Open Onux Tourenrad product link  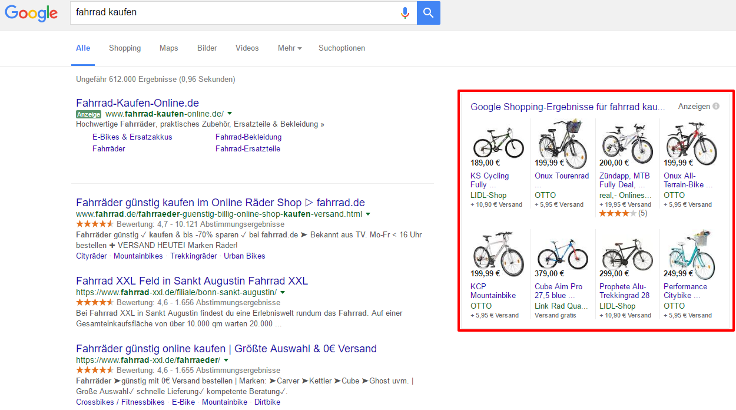(562, 176)
